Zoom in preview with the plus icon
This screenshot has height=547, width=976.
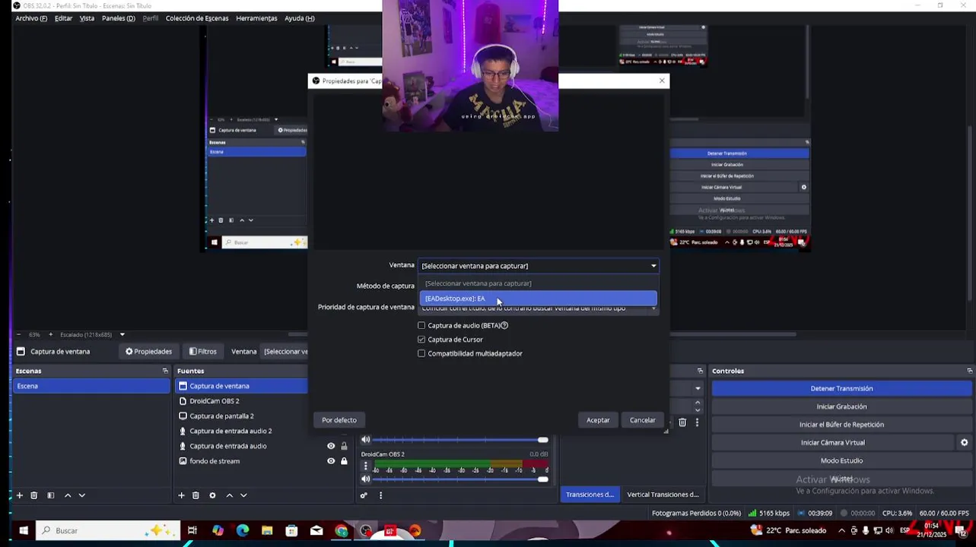(51, 334)
